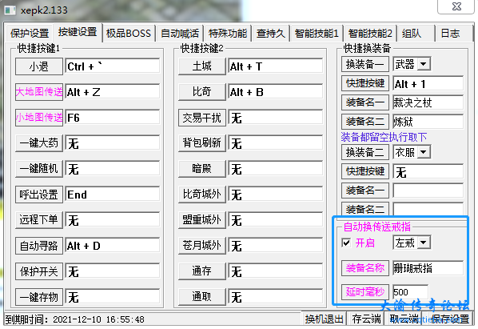This screenshot has width=478, height=329.
Task: Click the 通取 button
Action: [x=202, y=297]
